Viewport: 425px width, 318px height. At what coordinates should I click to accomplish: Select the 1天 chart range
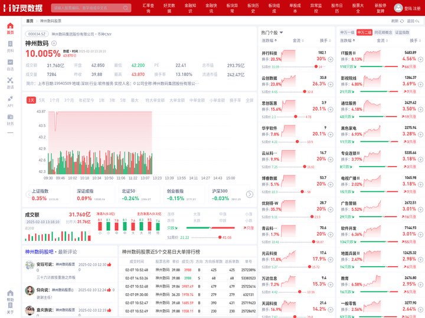coord(31,100)
